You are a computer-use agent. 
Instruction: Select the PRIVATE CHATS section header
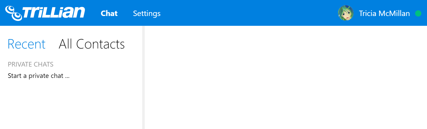coord(30,64)
